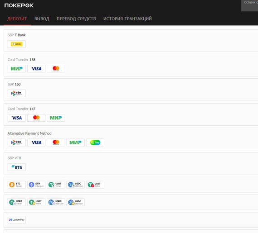Choose VISA under Card Transfer 158
Viewport: 258px width, 233px height.
pos(36,69)
